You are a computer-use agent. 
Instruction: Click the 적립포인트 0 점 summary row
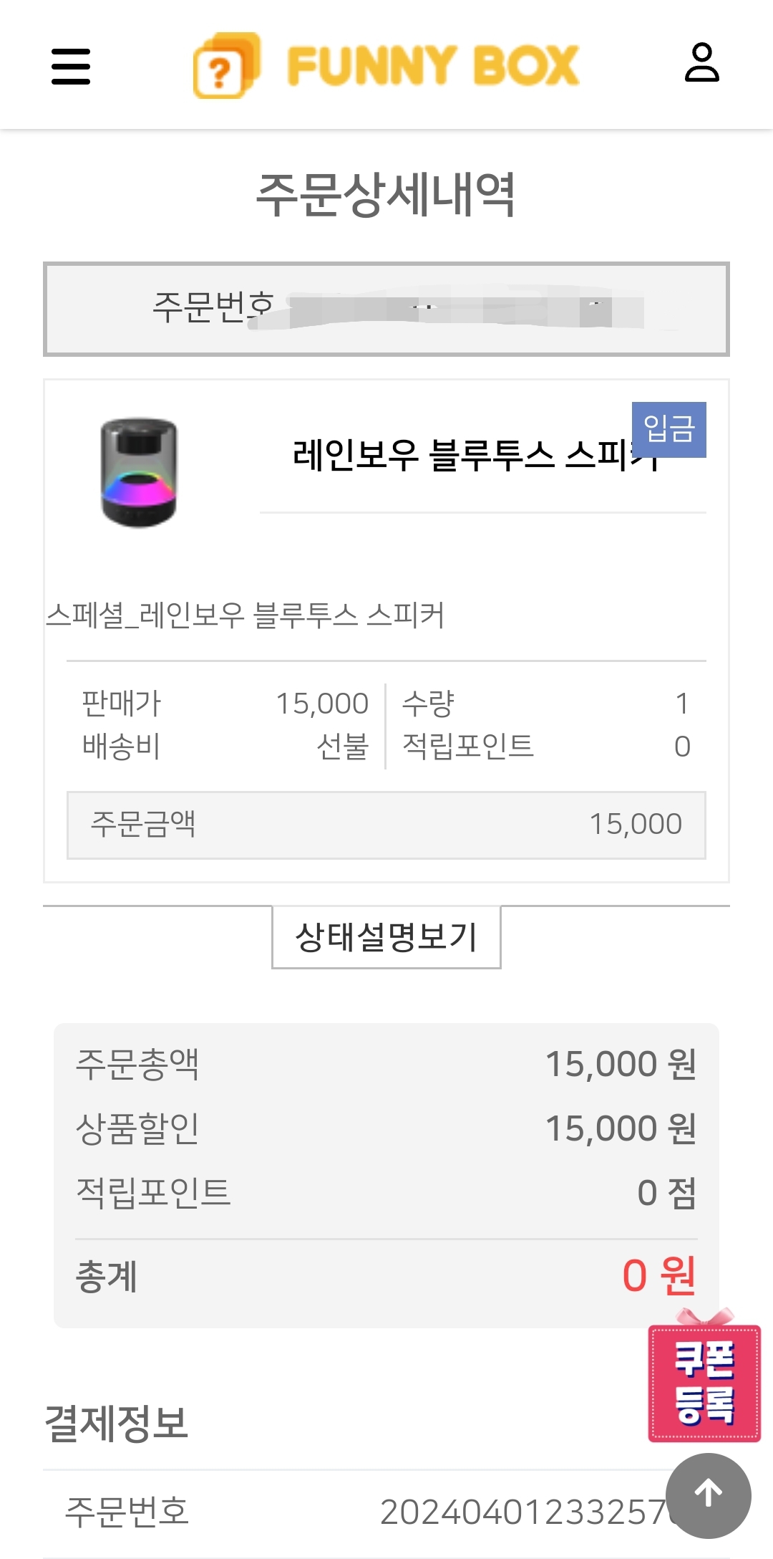point(386,1193)
